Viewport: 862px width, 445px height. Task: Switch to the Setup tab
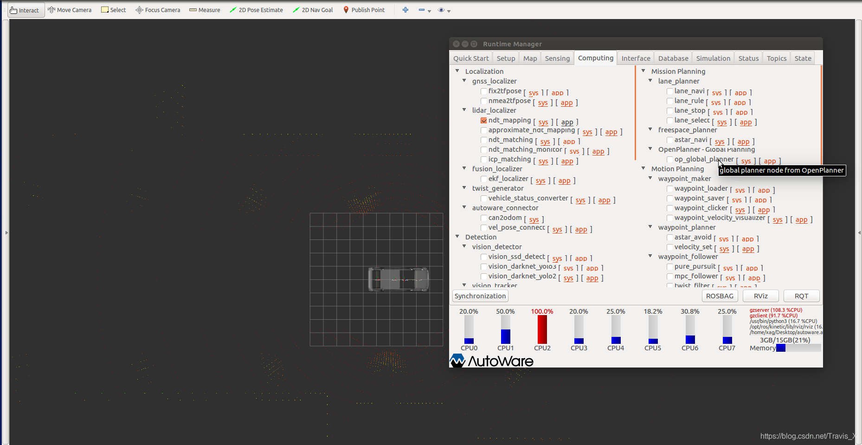pyautogui.click(x=506, y=58)
